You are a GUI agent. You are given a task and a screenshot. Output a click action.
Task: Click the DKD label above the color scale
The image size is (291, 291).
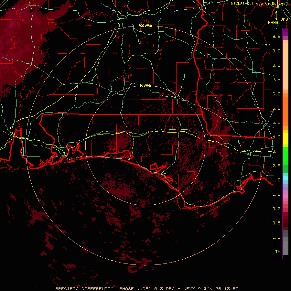click(284, 19)
